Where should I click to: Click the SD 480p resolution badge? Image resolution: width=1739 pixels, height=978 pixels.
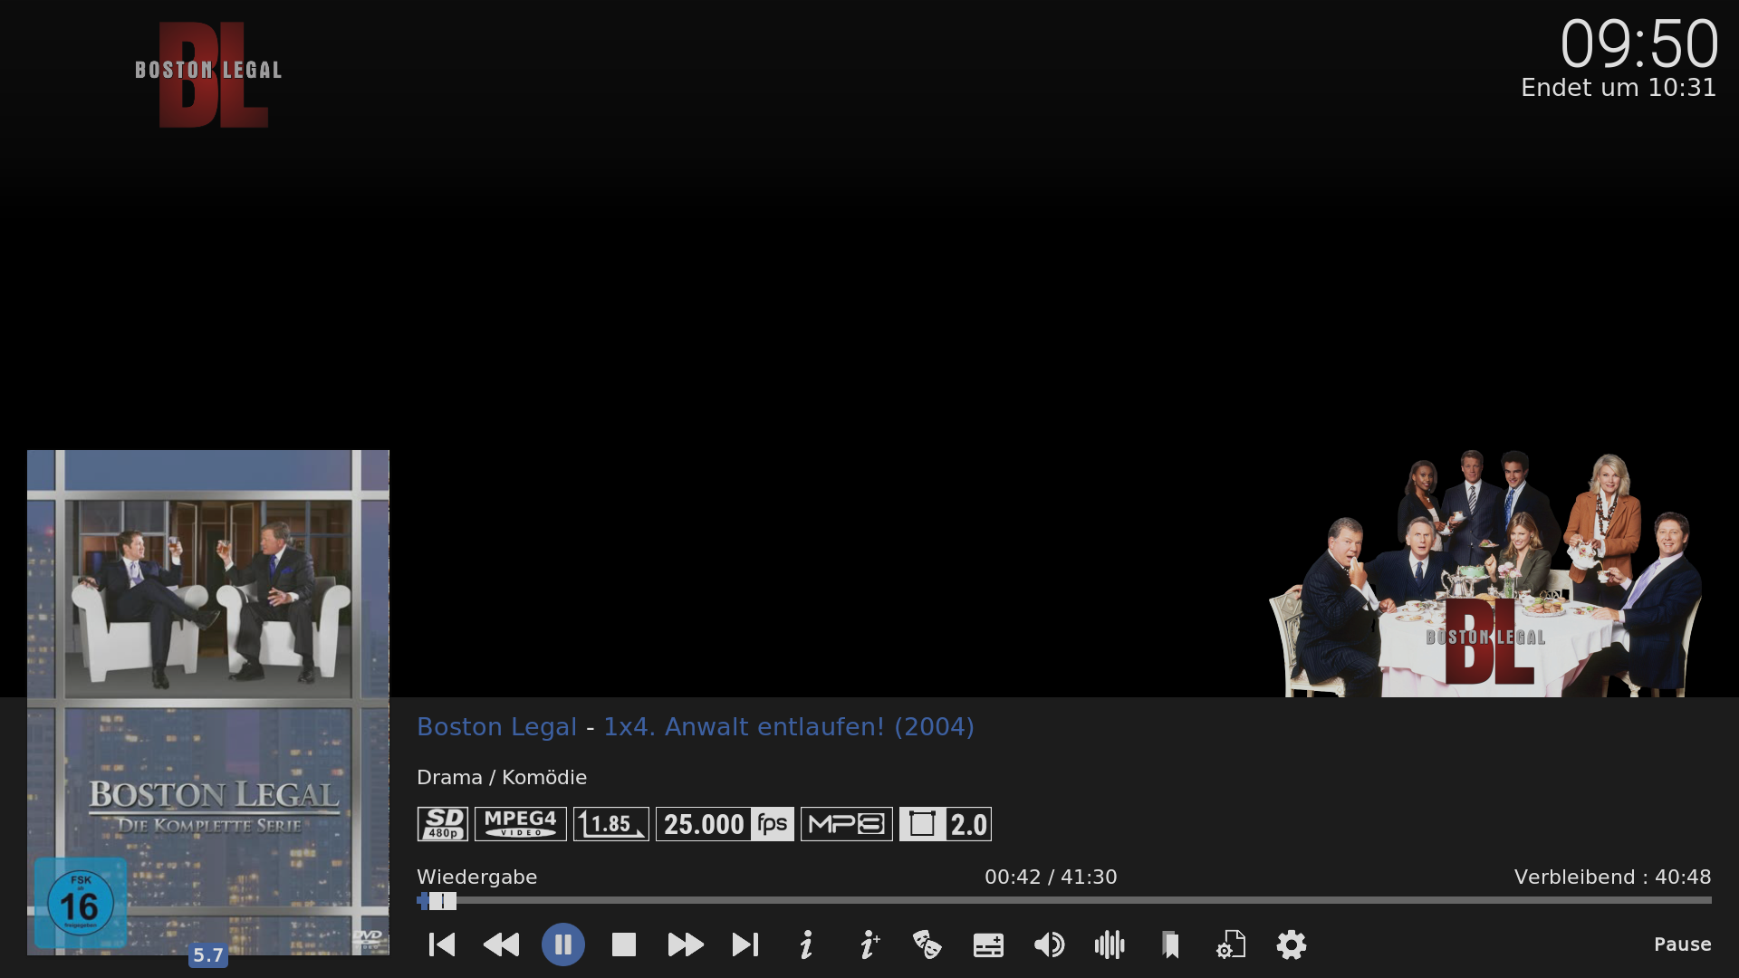[x=443, y=824]
